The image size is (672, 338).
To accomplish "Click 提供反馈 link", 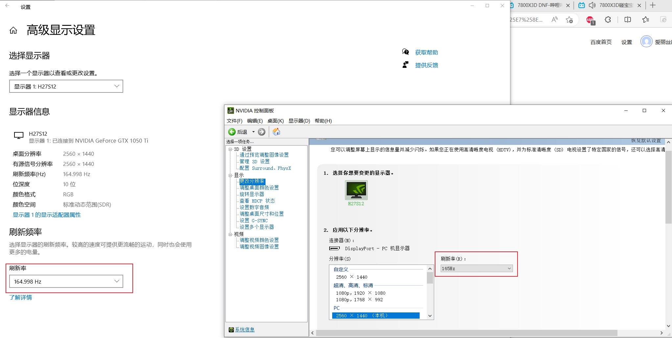I will [x=427, y=65].
